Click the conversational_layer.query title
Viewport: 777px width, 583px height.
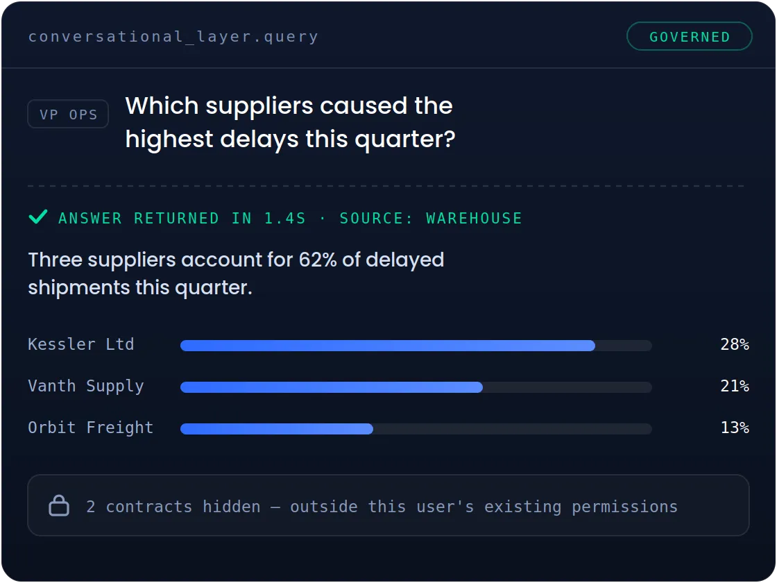point(173,37)
